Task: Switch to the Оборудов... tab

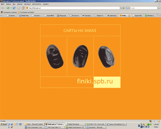Action: (x=62, y=16)
